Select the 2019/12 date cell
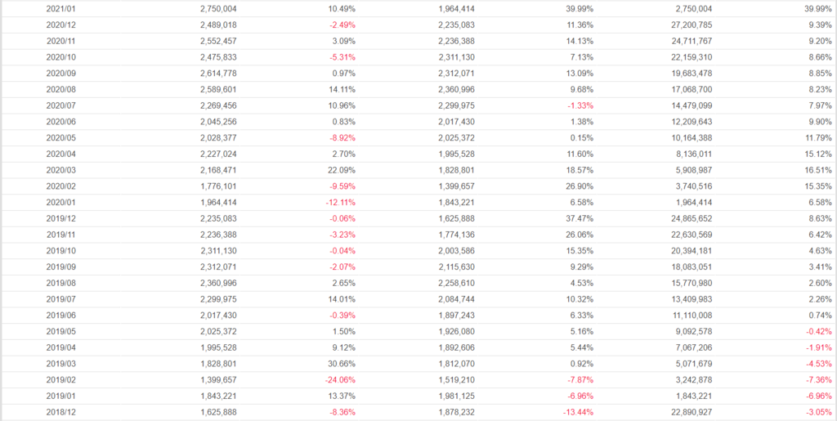The width and height of the screenshot is (837, 421). pos(60,218)
